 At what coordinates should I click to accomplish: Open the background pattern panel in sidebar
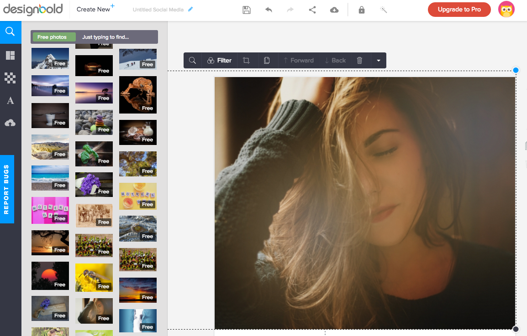pos(10,78)
